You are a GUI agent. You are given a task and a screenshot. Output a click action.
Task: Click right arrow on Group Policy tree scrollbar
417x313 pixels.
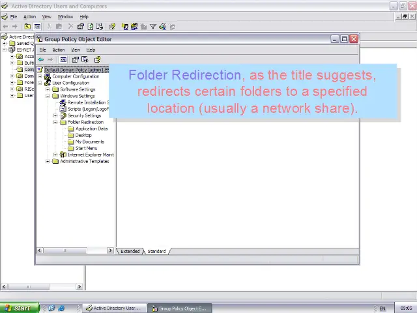(110, 250)
